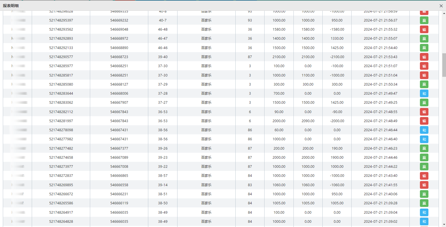The image size is (446, 227).
Task: Select the 输 badge at 21:41:55
Action: coord(424,185)
